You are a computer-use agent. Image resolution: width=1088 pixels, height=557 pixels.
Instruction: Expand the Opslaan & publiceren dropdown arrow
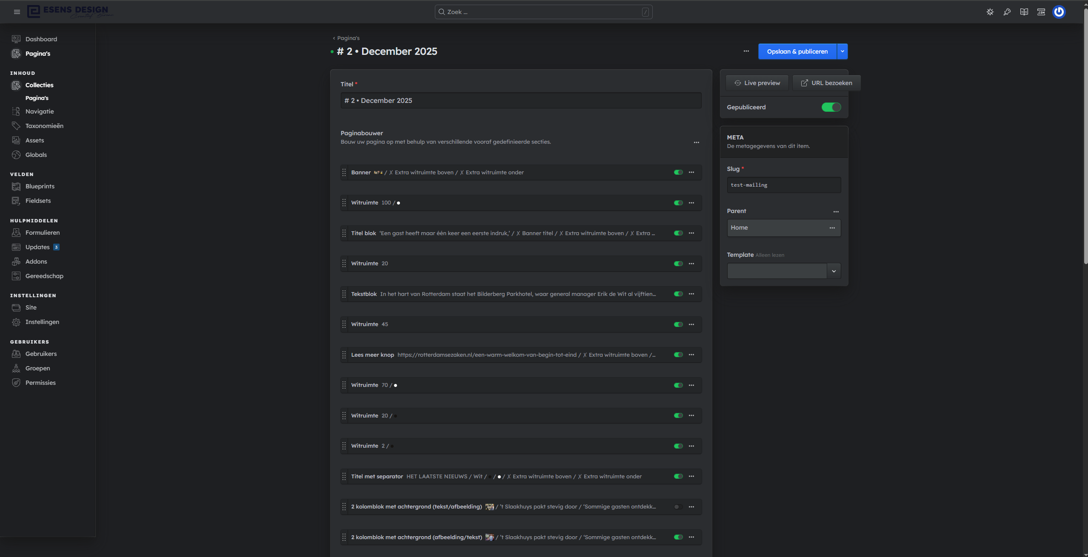[x=842, y=51]
